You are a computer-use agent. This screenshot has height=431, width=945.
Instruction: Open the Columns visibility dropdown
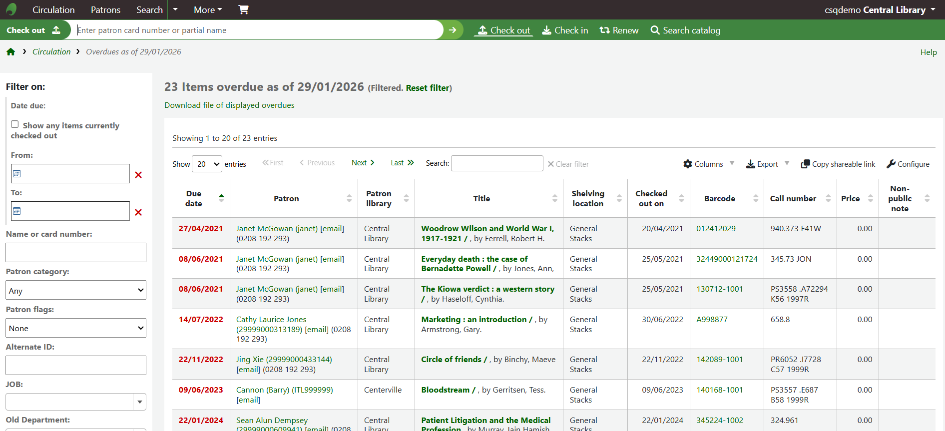click(x=708, y=164)
